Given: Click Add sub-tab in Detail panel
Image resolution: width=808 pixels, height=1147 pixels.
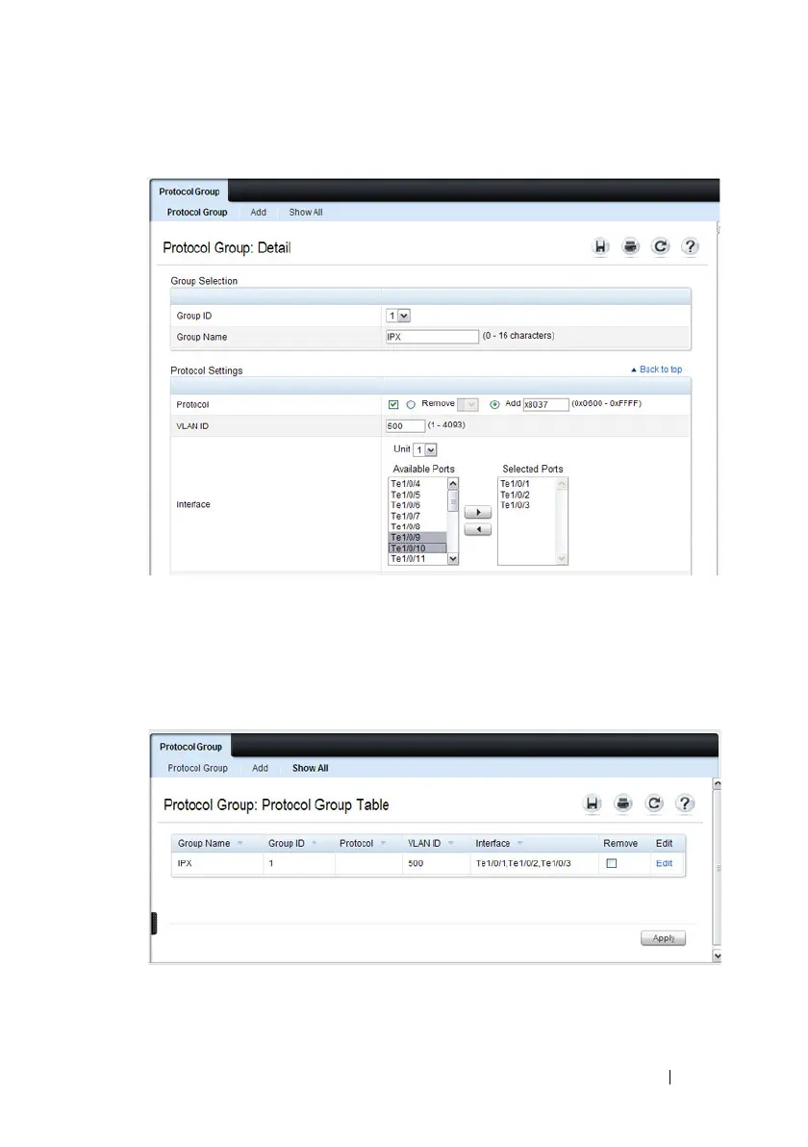Looking at the screenshot, I should coord(258,212).
